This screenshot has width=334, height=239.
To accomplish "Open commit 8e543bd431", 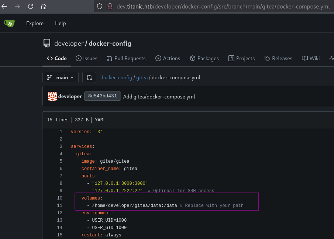I will (103, 96).
